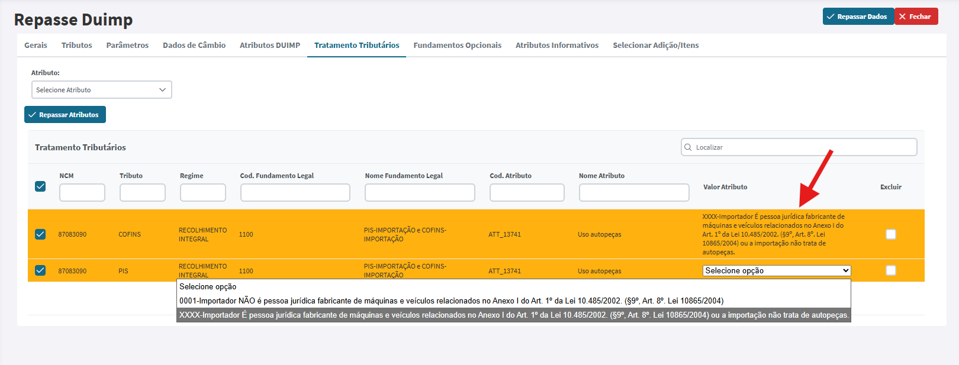Open Fundamentos Opcionais tab

(x=458, y=45)
